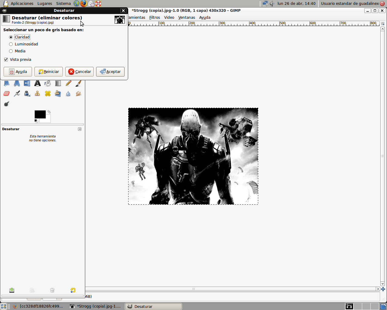
Task: Open the Video menu
Action: point(169,18)
